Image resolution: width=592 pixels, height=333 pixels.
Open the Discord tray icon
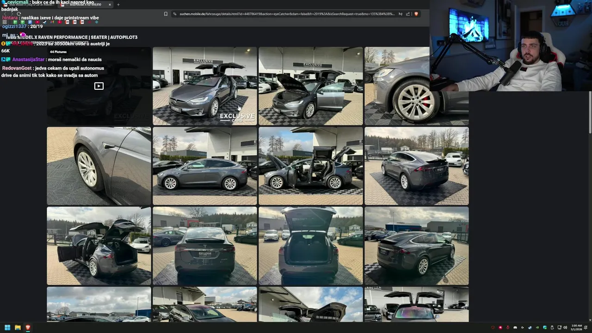point(515,327)
